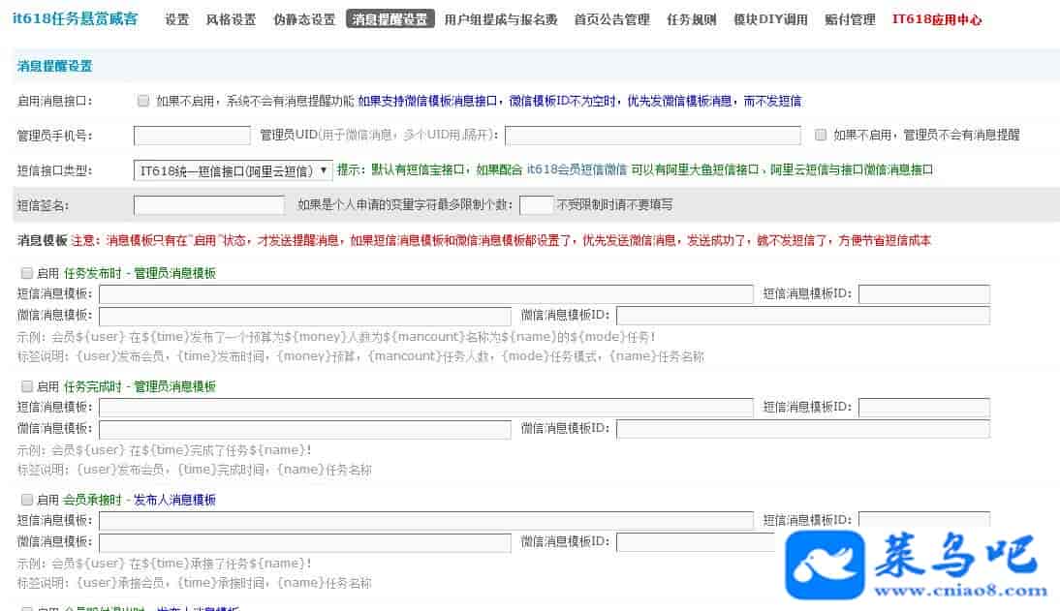Click the 消息模板 注意 red notice text
Screen dimensions: 1060x611
coord(501,240)
